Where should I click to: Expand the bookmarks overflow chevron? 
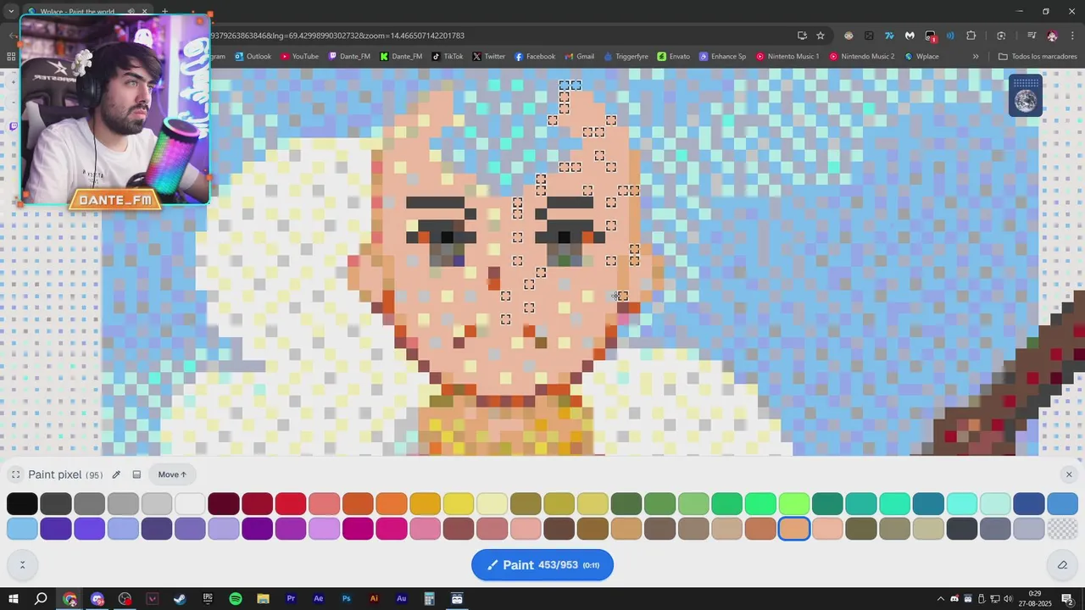pos(976,57)
